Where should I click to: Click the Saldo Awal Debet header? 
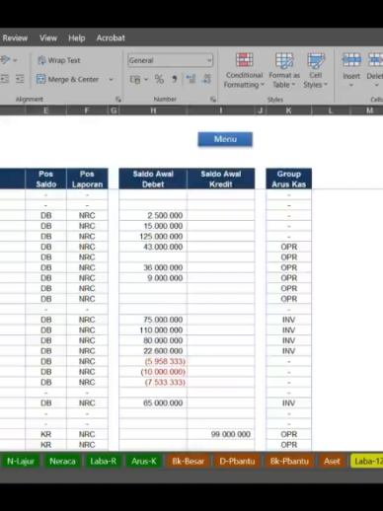[153, 179]
